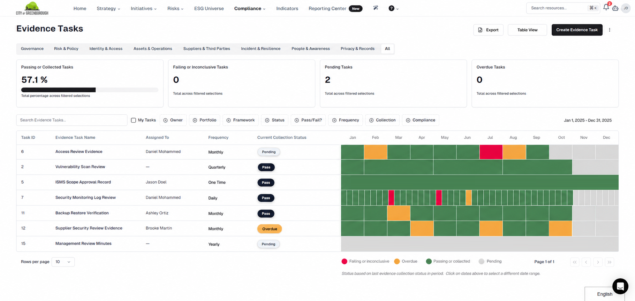Go to the Home page
Screen dimensions: 635x301
pos(80,8)
